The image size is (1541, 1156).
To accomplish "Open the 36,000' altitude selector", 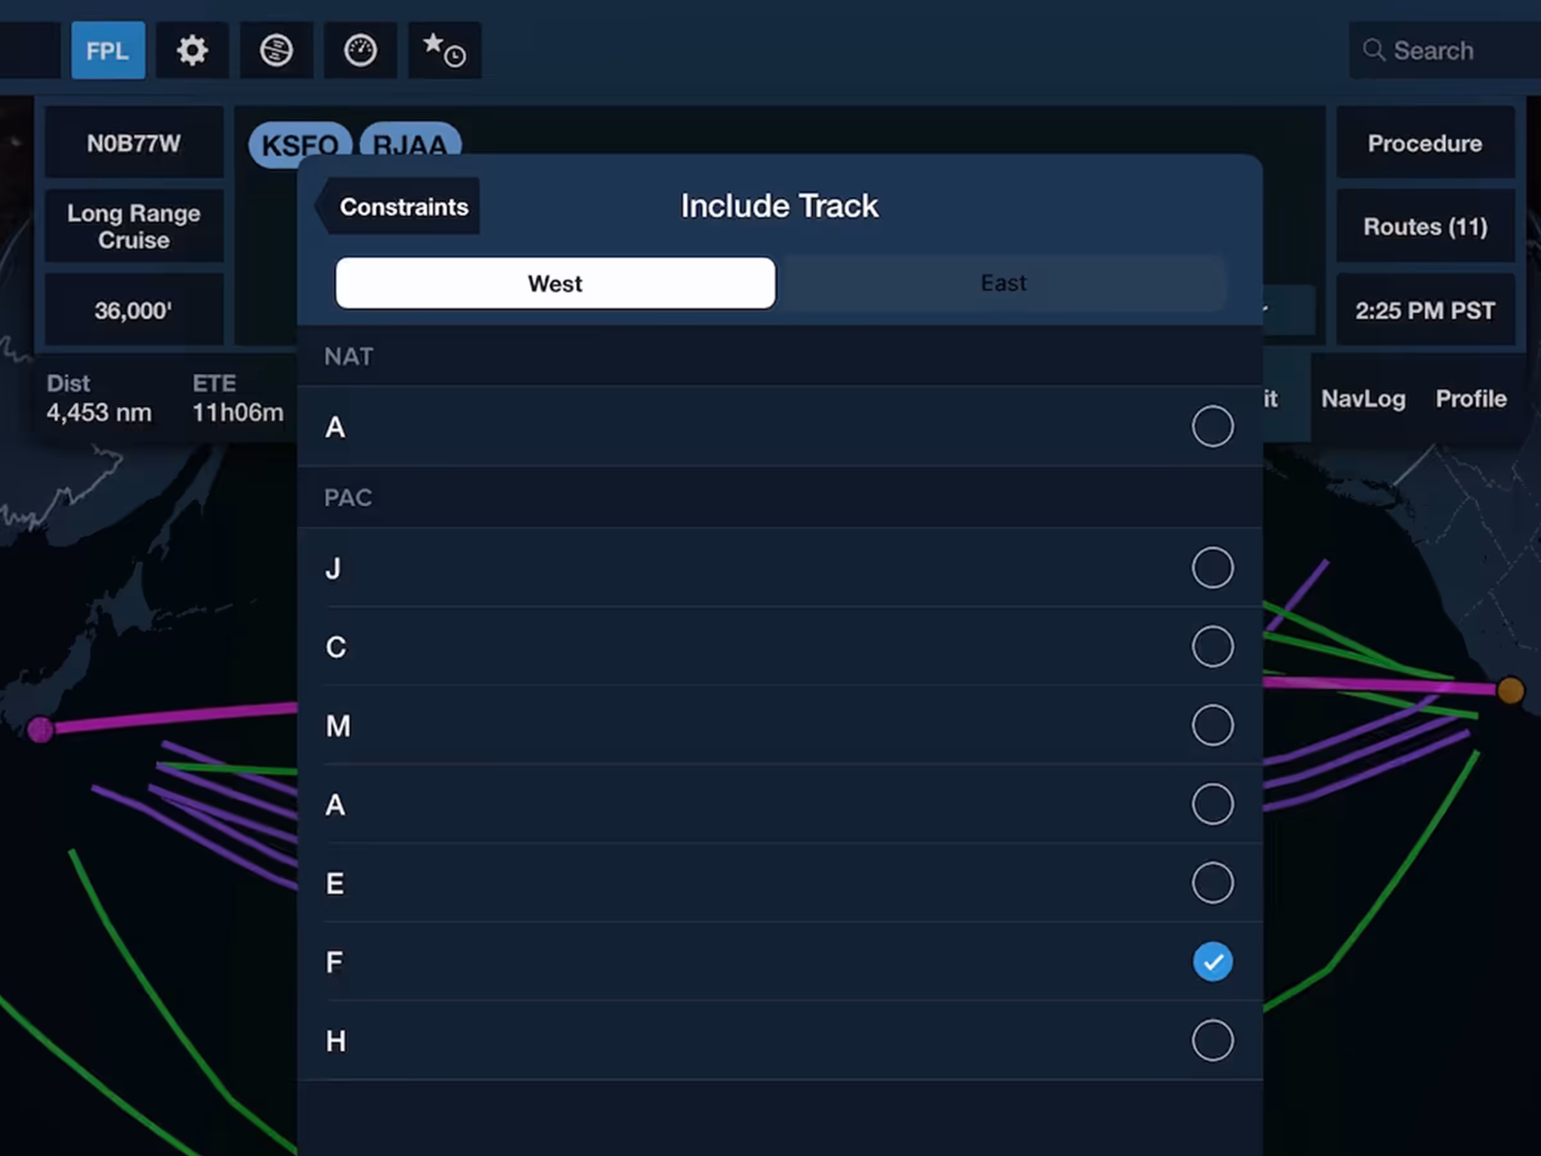I will (134, 310).
